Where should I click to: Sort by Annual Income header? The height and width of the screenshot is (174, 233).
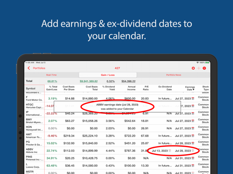coord(131,88)
